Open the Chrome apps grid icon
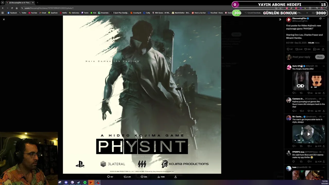Viewport: 329px width, 185px height. pyautogui.click(x=3, y=13)
